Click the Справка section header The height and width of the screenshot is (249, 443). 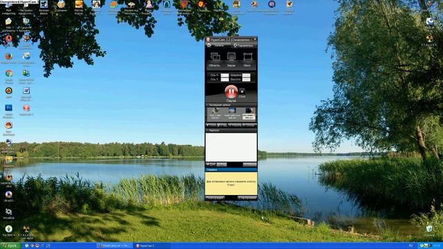point(231,169)
